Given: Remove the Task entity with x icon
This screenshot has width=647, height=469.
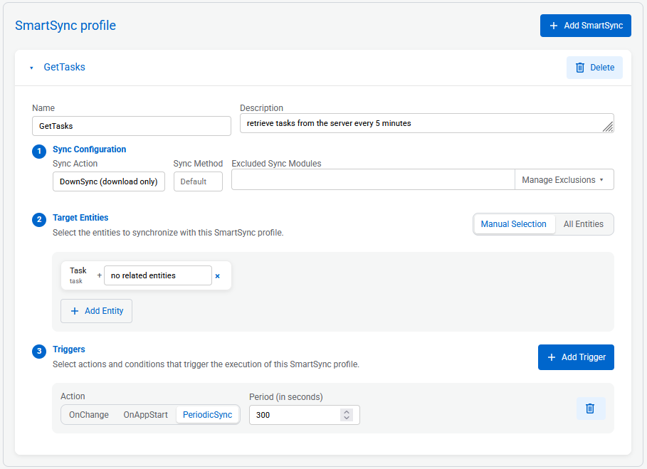Looking at the screenshot, I should tap(218, 276).
